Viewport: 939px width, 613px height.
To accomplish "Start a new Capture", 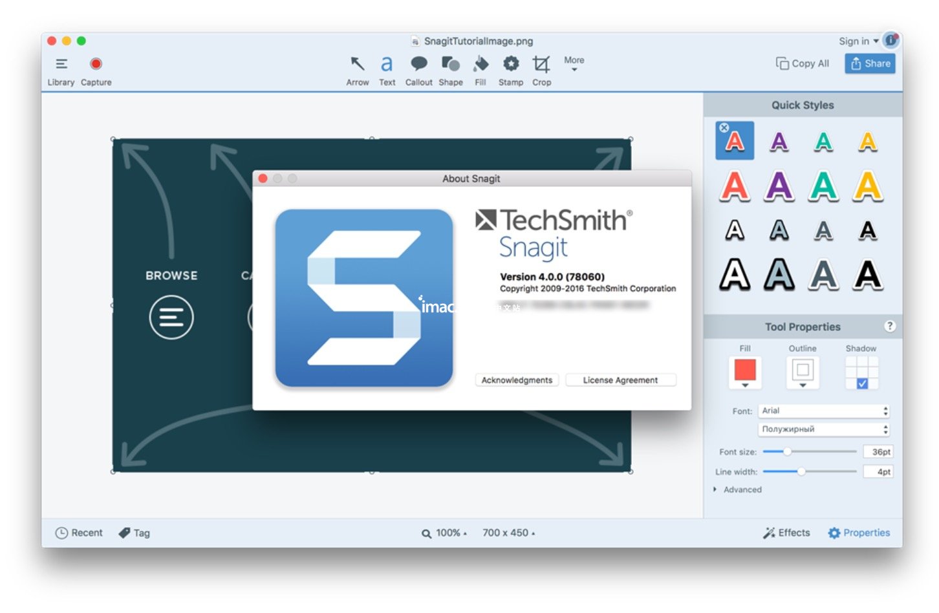I will click(x=96, y=71).
